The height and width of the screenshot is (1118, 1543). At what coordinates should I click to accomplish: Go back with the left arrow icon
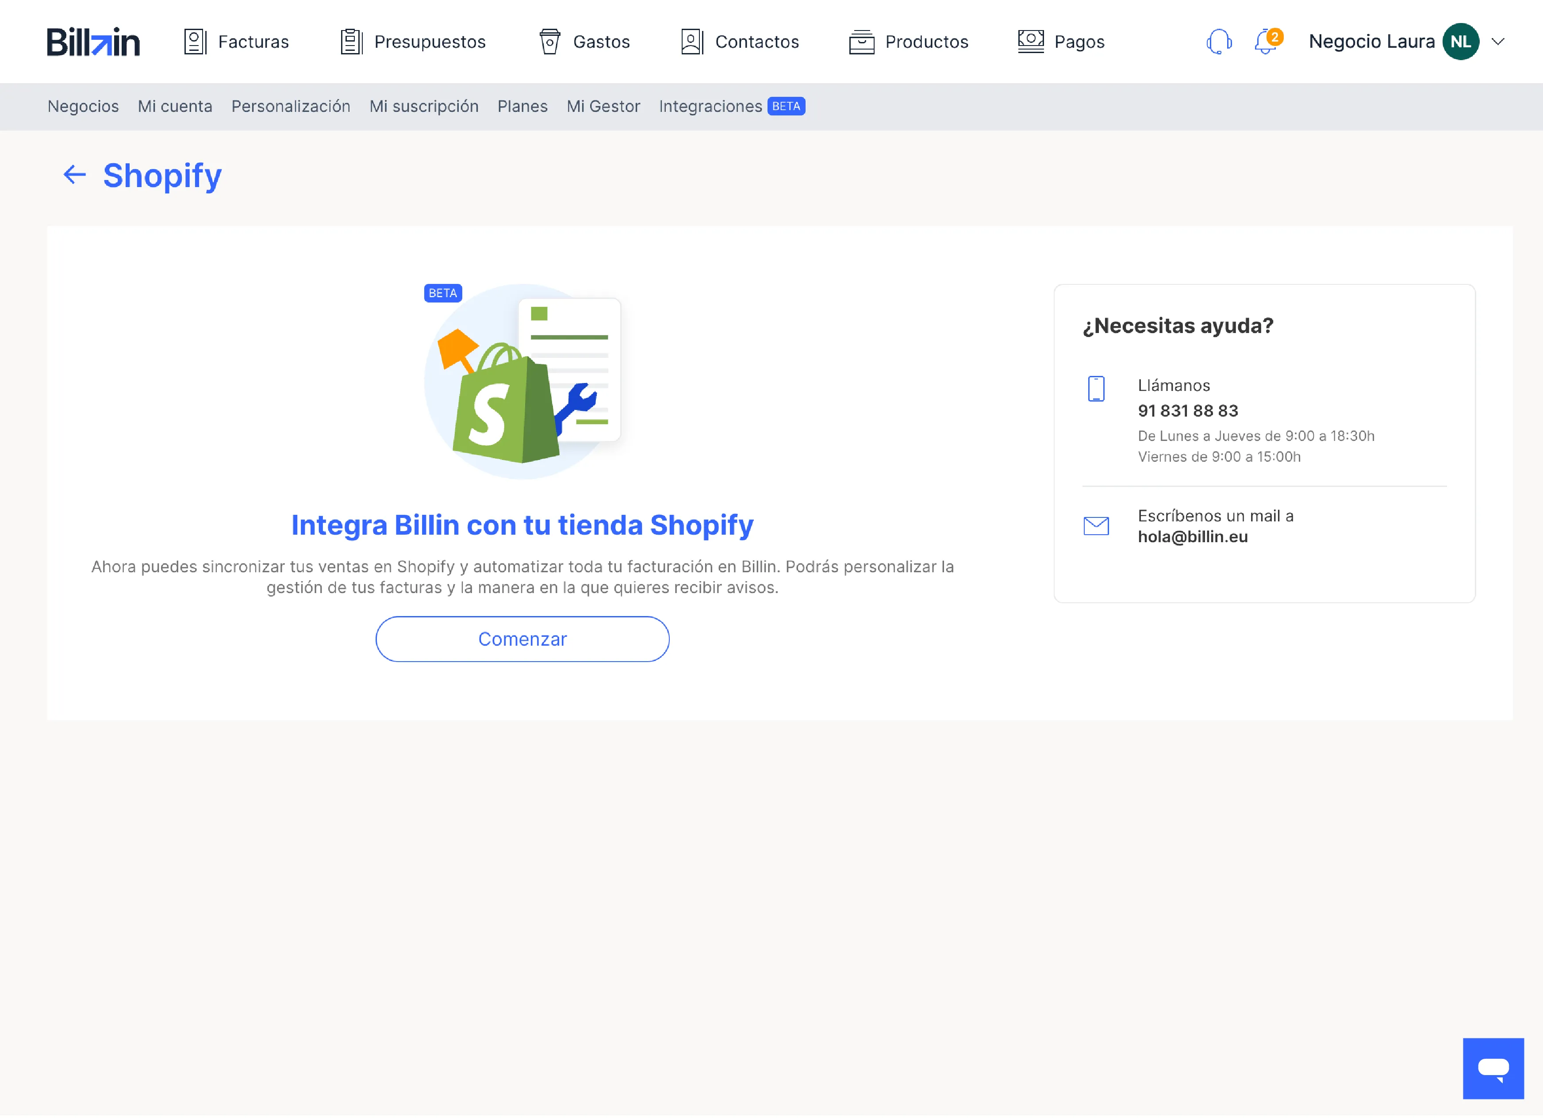[74, 175]
